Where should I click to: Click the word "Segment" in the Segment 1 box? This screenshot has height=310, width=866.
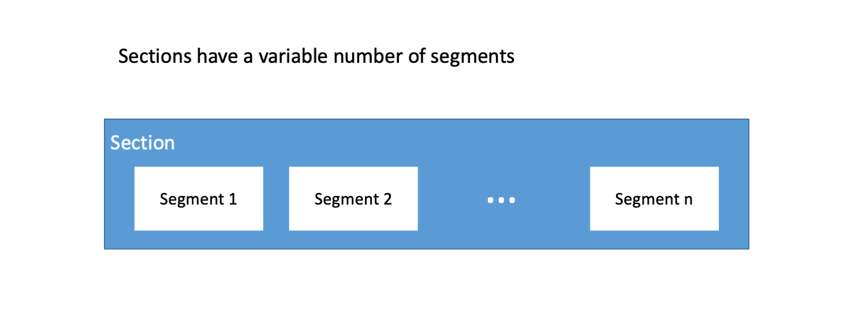coord(192,200)
